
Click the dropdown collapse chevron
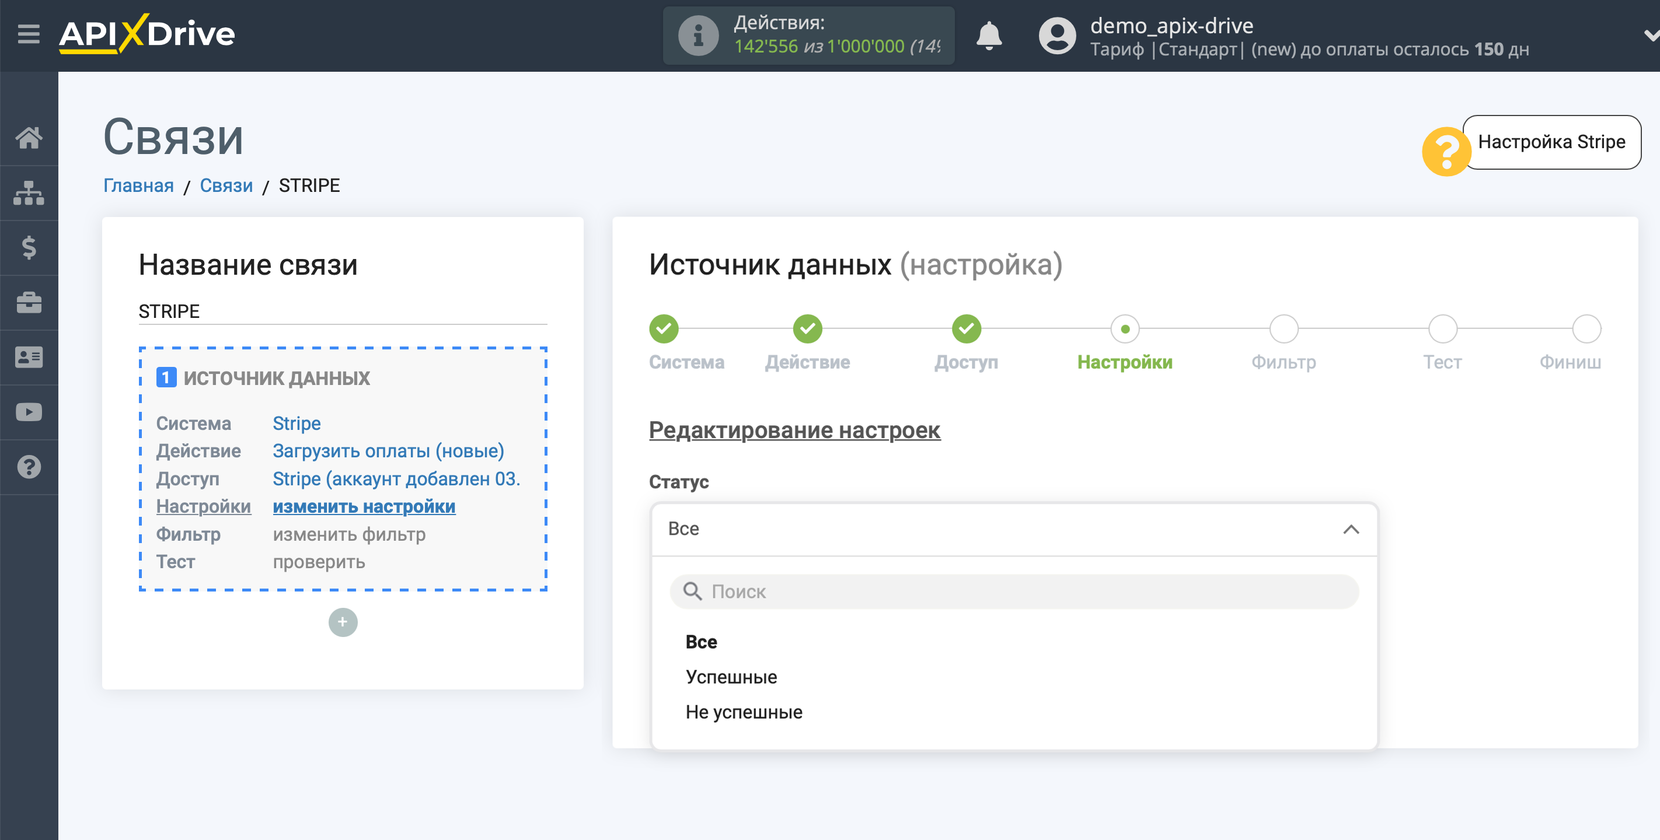1351,529
